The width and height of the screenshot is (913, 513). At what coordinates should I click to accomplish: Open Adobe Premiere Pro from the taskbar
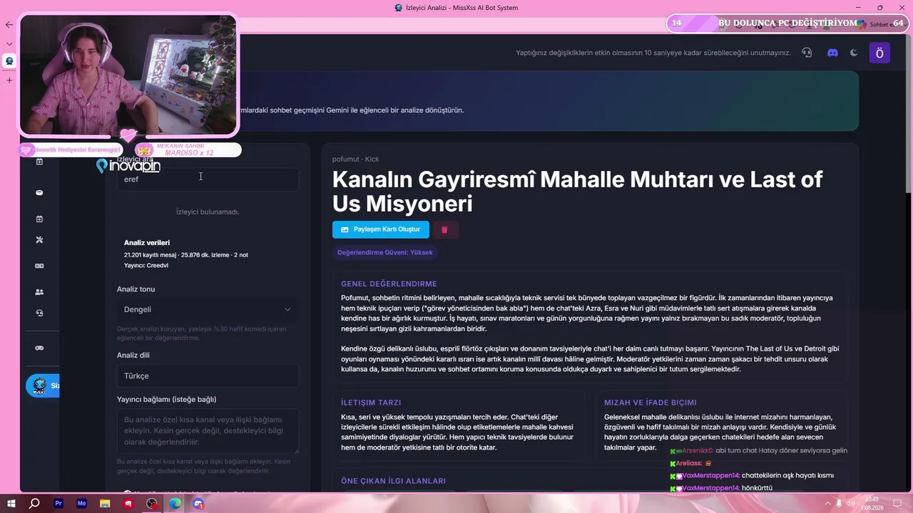pos(58,504)
